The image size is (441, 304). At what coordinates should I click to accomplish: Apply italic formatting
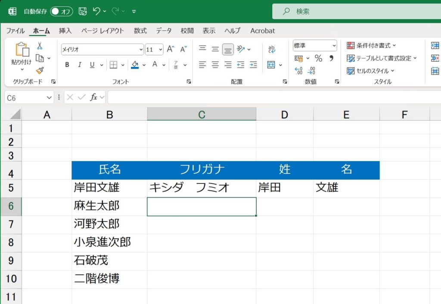point(79,64)
